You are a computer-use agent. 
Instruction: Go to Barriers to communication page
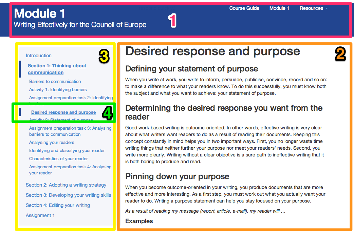coord(55,82)
